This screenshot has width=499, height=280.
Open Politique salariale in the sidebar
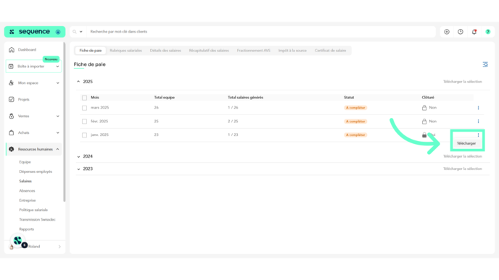(33, 210)
